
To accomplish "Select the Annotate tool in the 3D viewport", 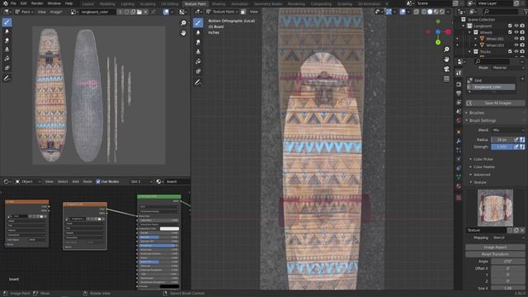I will 198,82.
